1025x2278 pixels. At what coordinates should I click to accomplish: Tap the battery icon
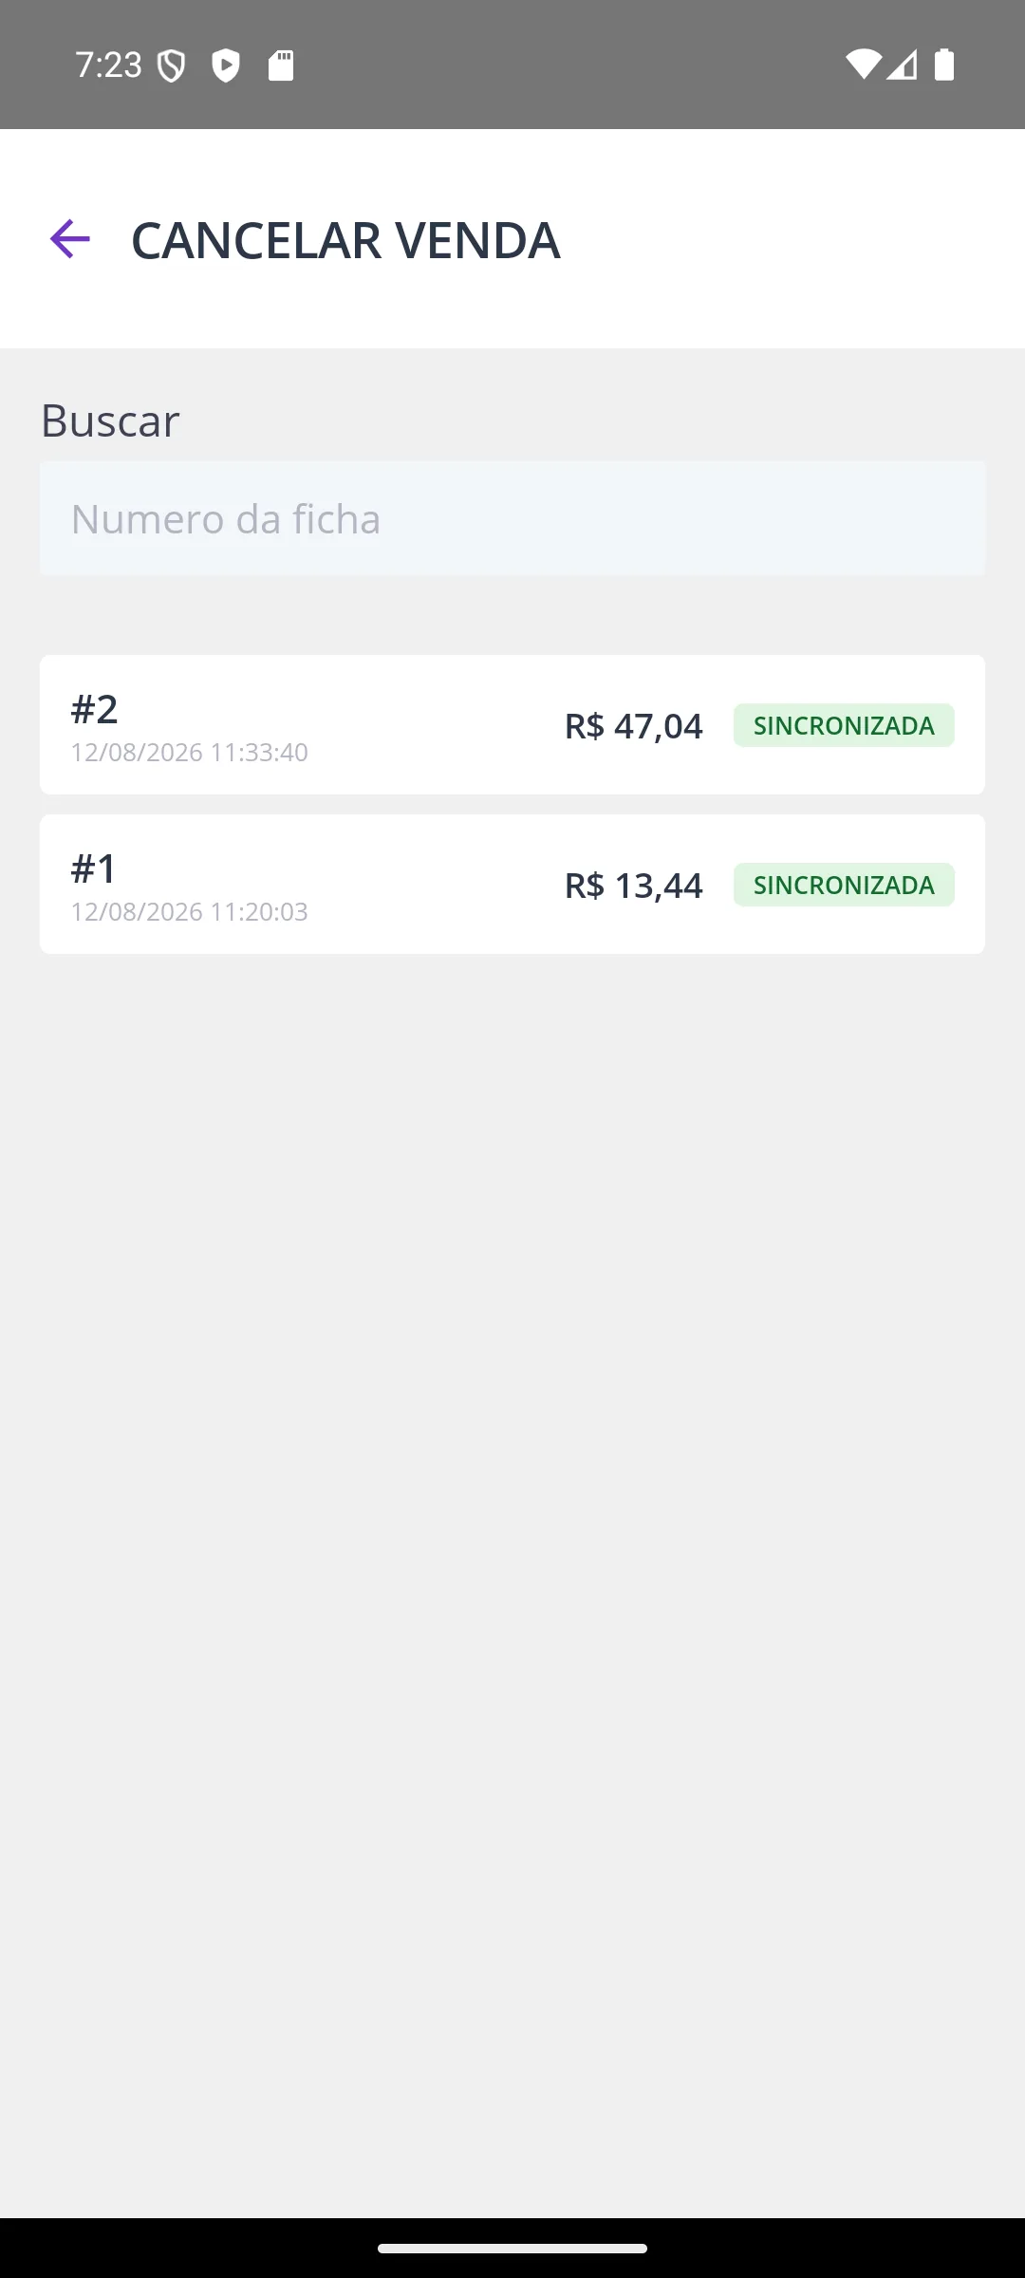(944, 65)
